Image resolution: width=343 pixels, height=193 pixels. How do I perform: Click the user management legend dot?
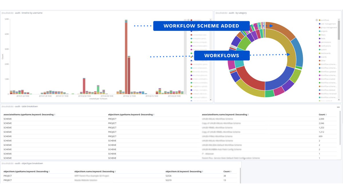[320, 24]
